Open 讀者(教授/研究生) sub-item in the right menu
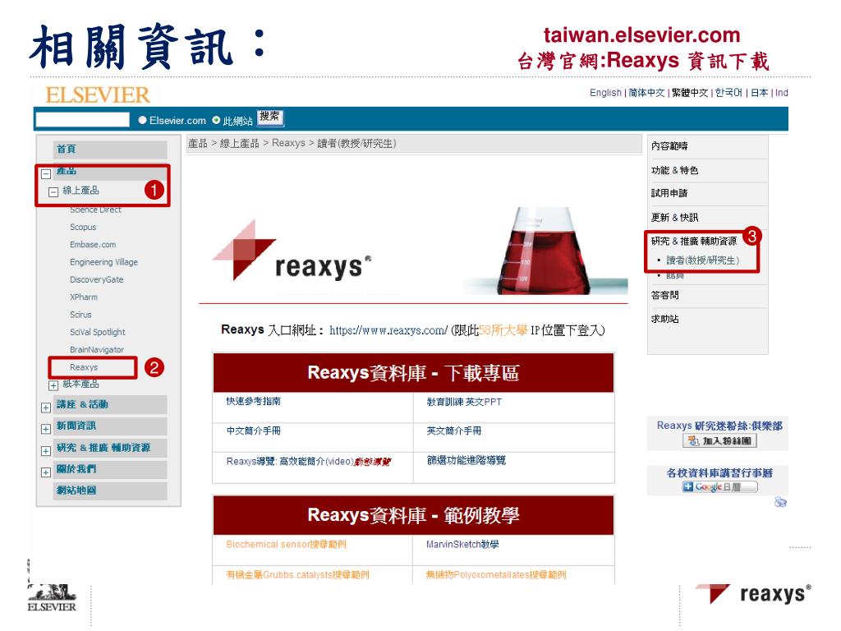 pos(703,260)
